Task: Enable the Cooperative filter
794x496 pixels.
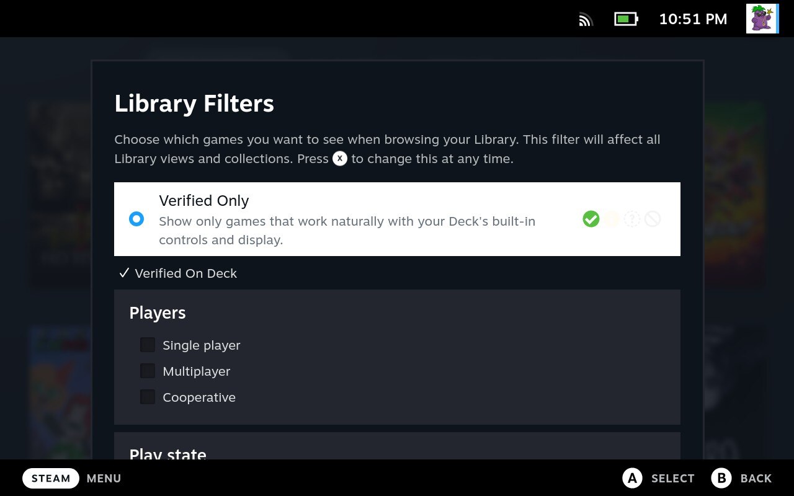Action: click(x=147, y=396)
